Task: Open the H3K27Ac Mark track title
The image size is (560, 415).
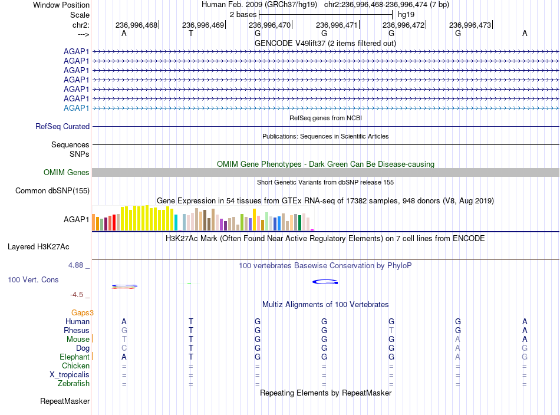Action: [325, 239]
